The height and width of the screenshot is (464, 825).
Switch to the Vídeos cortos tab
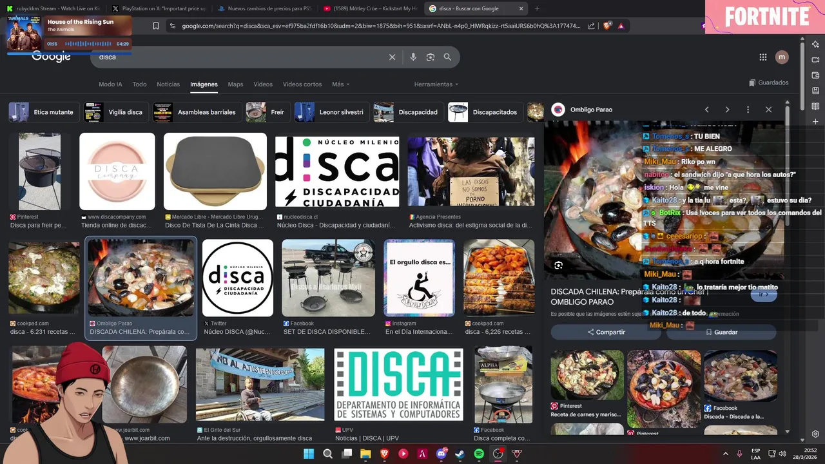point(302,84)
